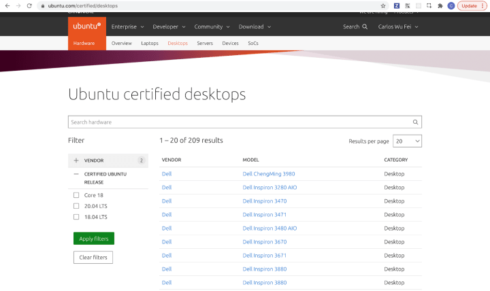This screenshot has height=291, width=490.
Task: Click the screenshot capture extension icon
Action: pos(429,5)
